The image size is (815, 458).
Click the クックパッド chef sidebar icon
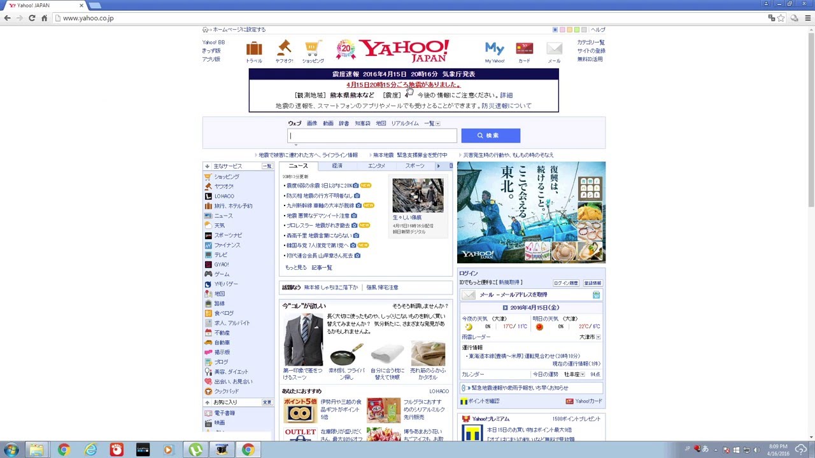pyautogui.click(x=208, y=392)
